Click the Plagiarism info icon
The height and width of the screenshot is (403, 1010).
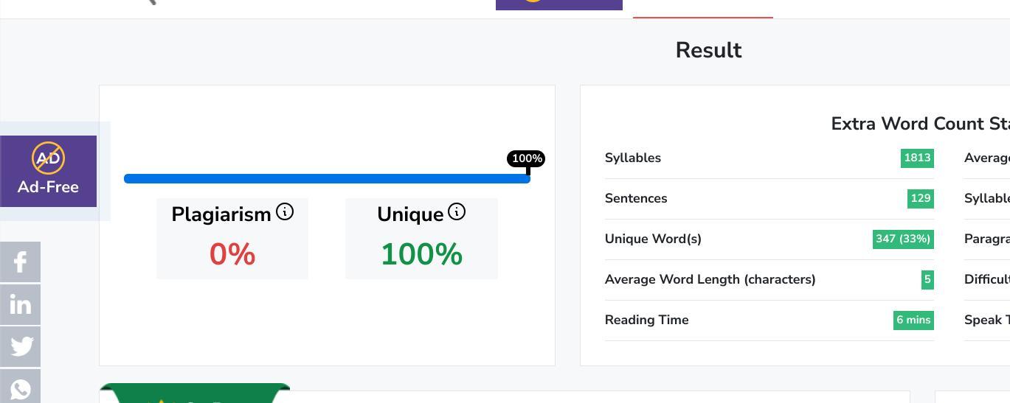(x=285, y=212)
